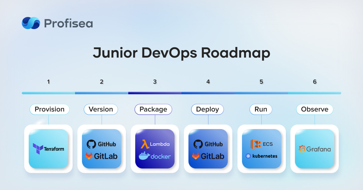Click step number 6 on timeline
363x190 pixels.
[315, 82]
